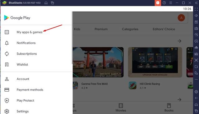Click the Play Protect shield icon
Screen dimensions: 199x114
pos(7,101)
